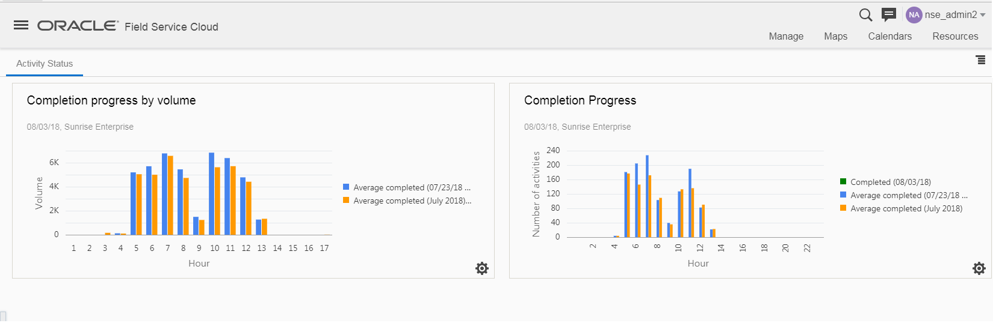Expand the nse_admin2 user dropdown

(983, 15)
